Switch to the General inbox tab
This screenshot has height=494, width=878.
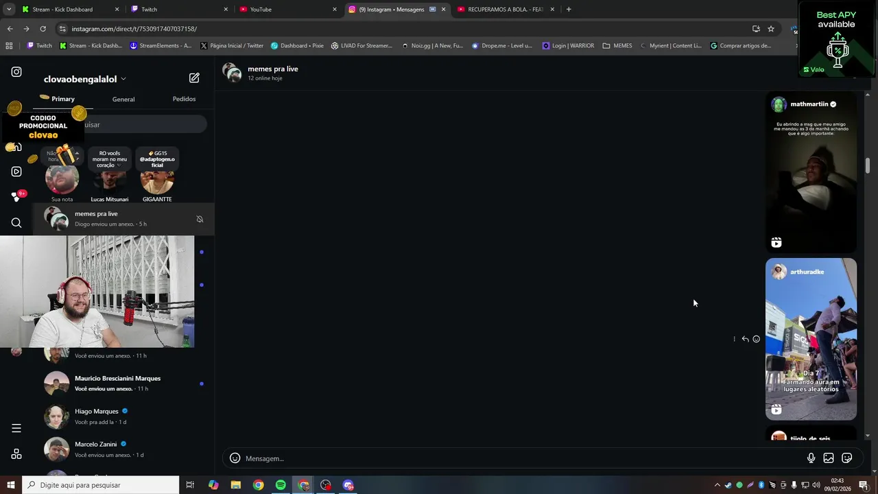click(x=123, y=99)
